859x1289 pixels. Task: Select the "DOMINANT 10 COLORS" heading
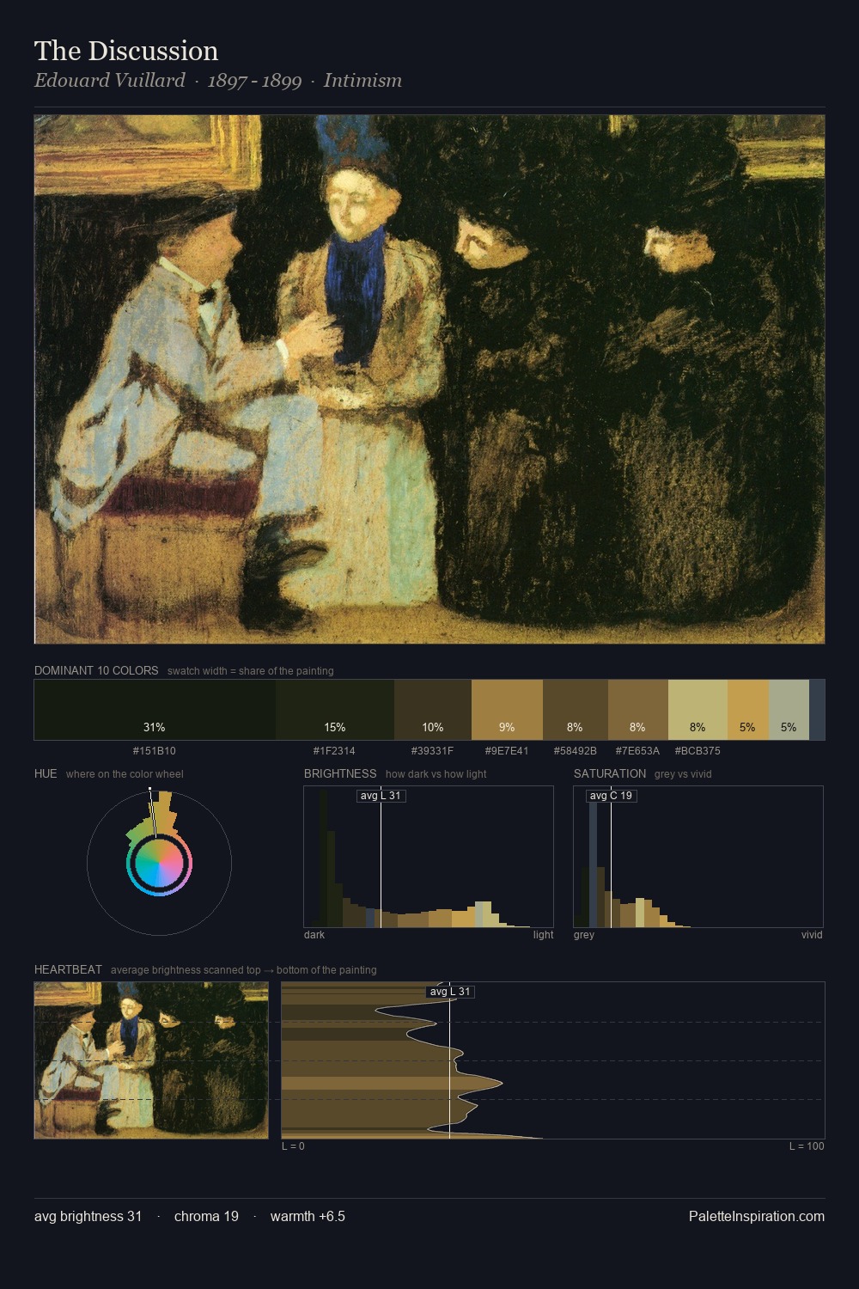(96, 670)
